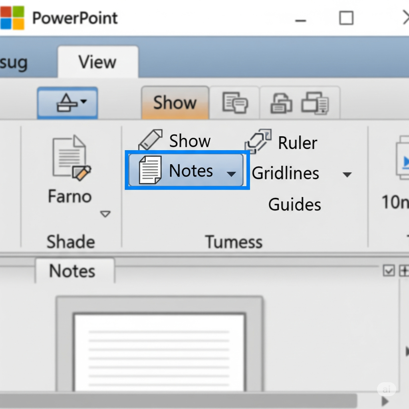Click the checkbox icon above the notes pane
409x409 pixels.
pyautogui.click(x=388, y=271)
